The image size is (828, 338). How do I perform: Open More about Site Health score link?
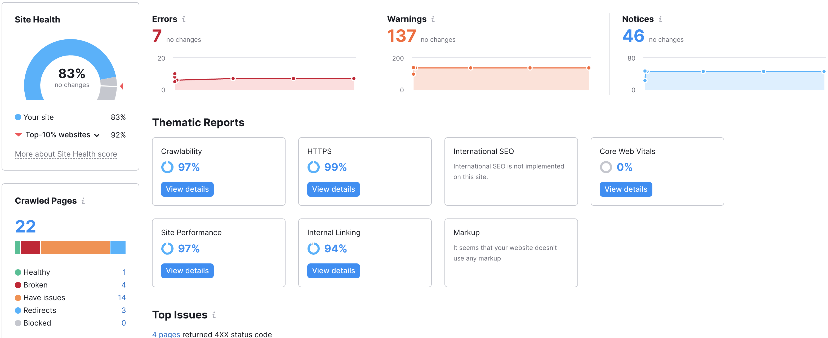point(66,154)
